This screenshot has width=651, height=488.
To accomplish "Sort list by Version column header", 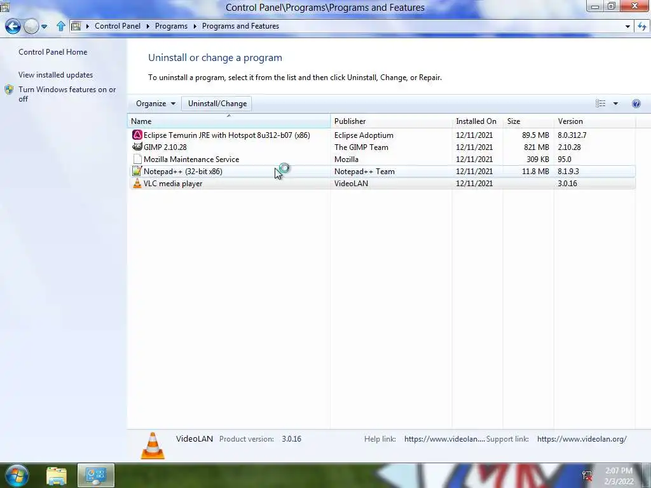I will [x=594, y=121].
